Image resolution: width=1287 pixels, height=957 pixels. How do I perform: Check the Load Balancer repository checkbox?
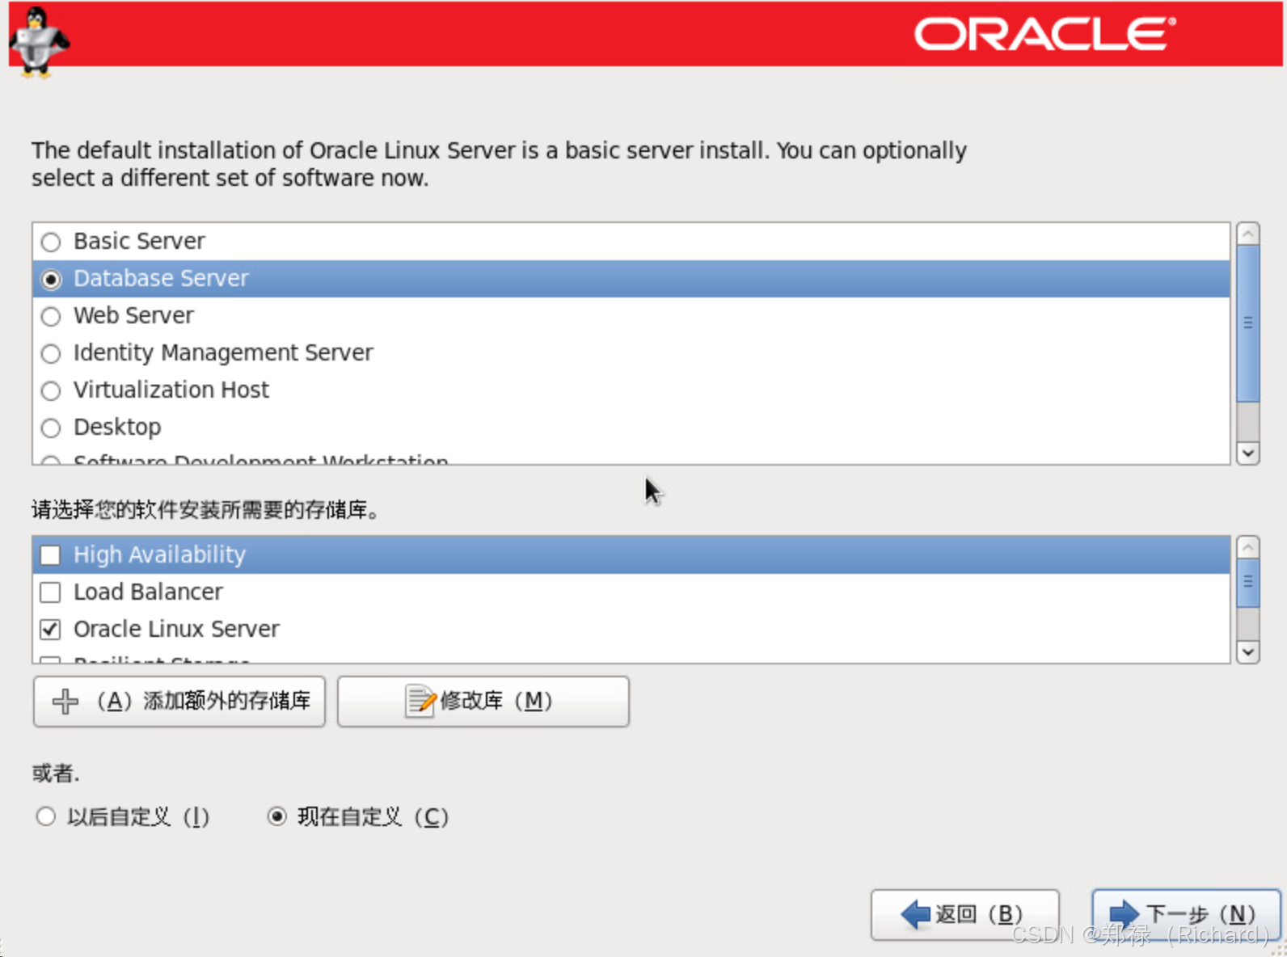50,592
